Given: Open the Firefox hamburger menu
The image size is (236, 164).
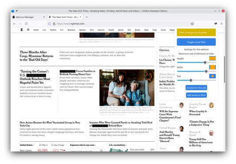Looking at the screenshot, I should [221, 24].
